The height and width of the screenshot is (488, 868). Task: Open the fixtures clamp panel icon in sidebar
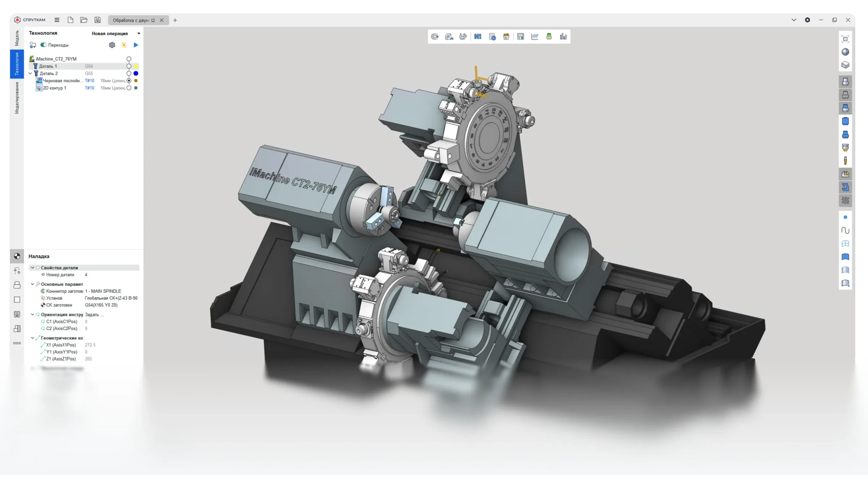(x=17, y=314)
